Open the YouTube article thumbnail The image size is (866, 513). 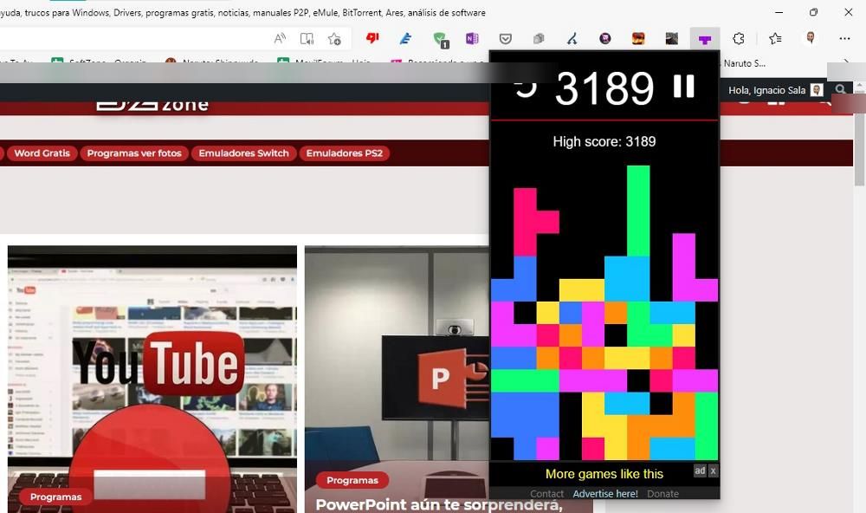(152, 380)
